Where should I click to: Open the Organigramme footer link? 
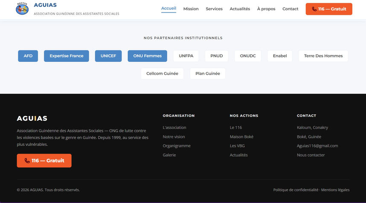pos(177,146)
